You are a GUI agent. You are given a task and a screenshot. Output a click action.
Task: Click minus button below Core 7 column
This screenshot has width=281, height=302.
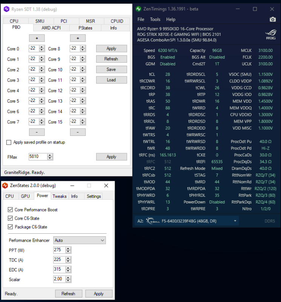37,133
